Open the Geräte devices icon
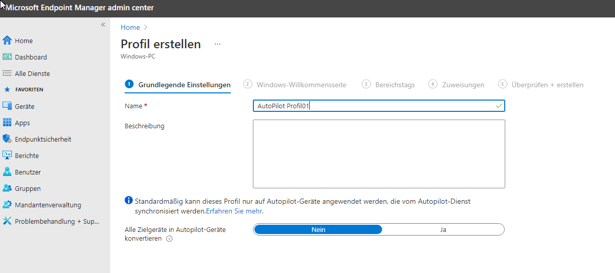615x273 pixels. (x=7, y=106)
